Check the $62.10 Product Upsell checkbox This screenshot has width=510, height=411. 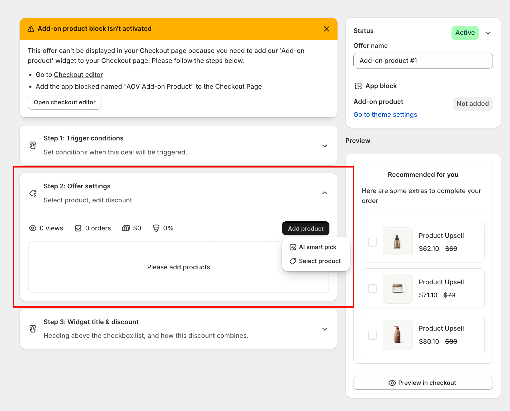pos(373,242)
